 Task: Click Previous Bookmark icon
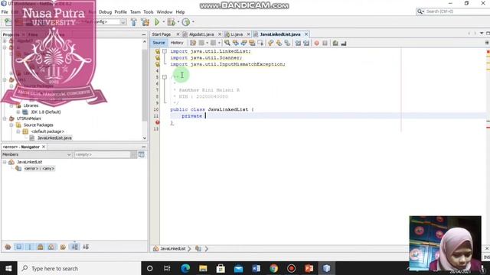tap(270, 43)
